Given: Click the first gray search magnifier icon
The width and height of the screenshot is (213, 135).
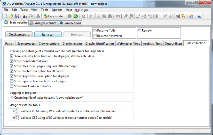Looking at the screenshot, I should 125,16.
